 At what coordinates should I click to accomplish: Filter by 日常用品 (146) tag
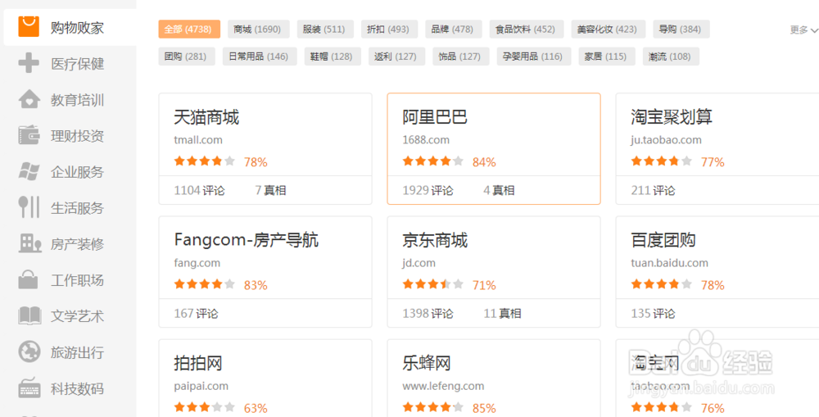click(260, 57)
